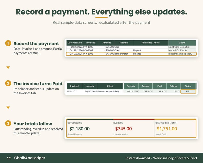Image resolution: width=203 pixels, height=163 pixels.
Task: Select the 'Method' column header
Action: coord(123,43)
